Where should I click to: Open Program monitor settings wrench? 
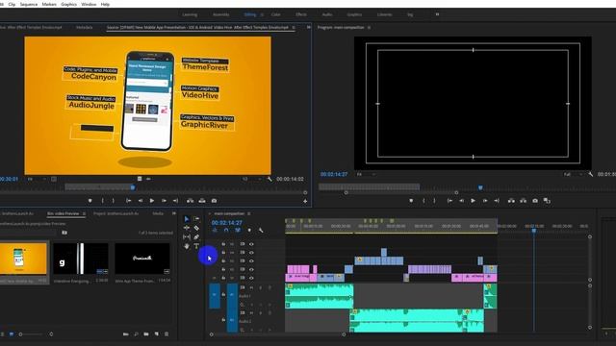(590, 174)
